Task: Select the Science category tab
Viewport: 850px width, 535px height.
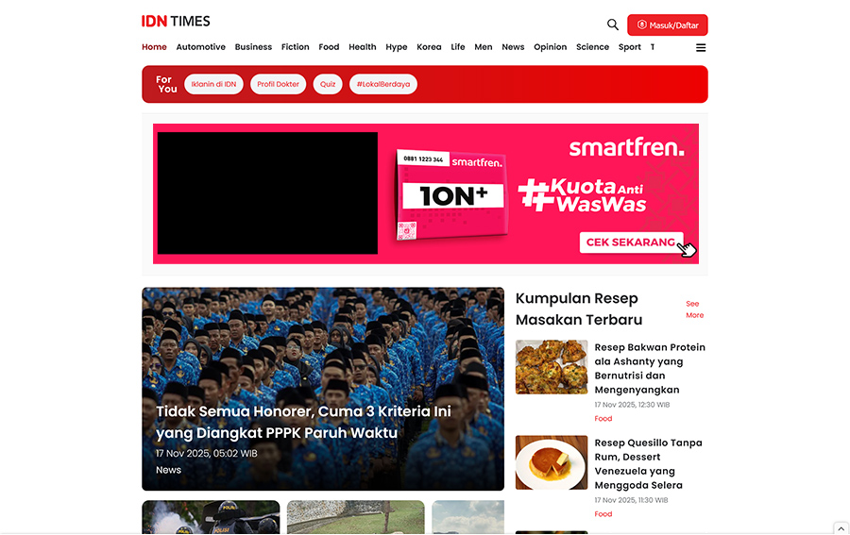Action: (x=592, y=47)
